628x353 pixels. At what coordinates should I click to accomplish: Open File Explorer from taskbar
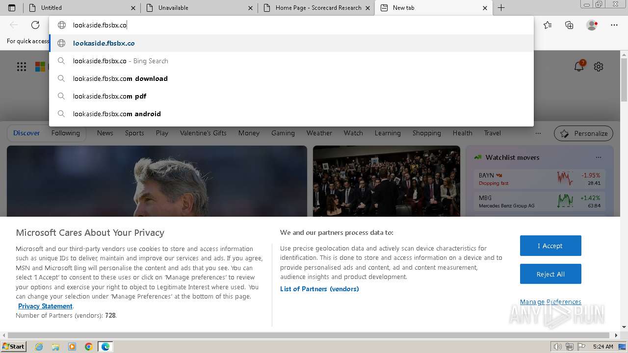(x=56, y=347)
